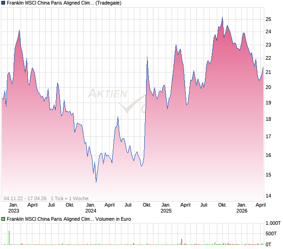The height and width of the screenshot is (249, 283).
Task: Click the price low near 14.6 in early 2024
Action: [96, 182]
